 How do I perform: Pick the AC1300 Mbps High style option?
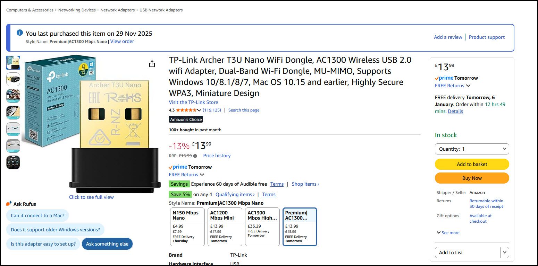pyautogui.click(x=262, y=227)
